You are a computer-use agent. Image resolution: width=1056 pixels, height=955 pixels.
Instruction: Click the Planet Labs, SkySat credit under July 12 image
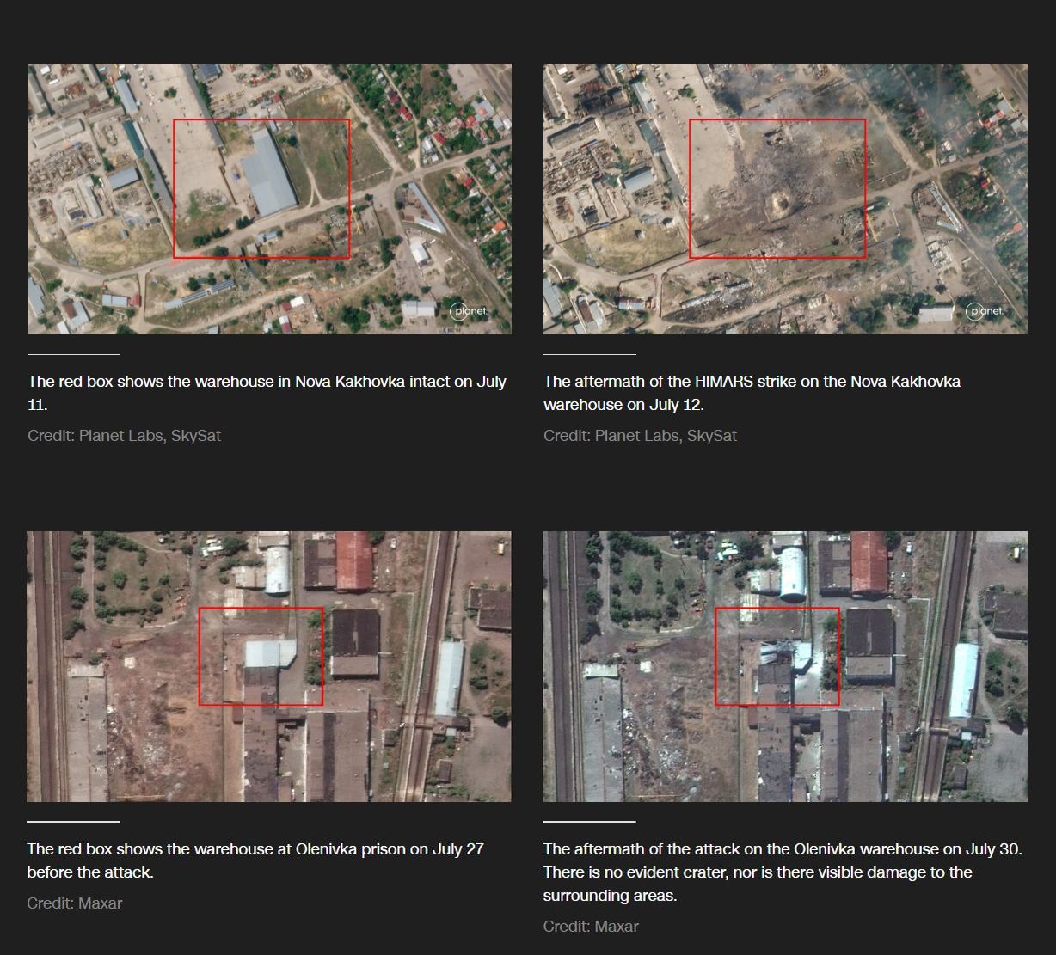click(640, 436)
